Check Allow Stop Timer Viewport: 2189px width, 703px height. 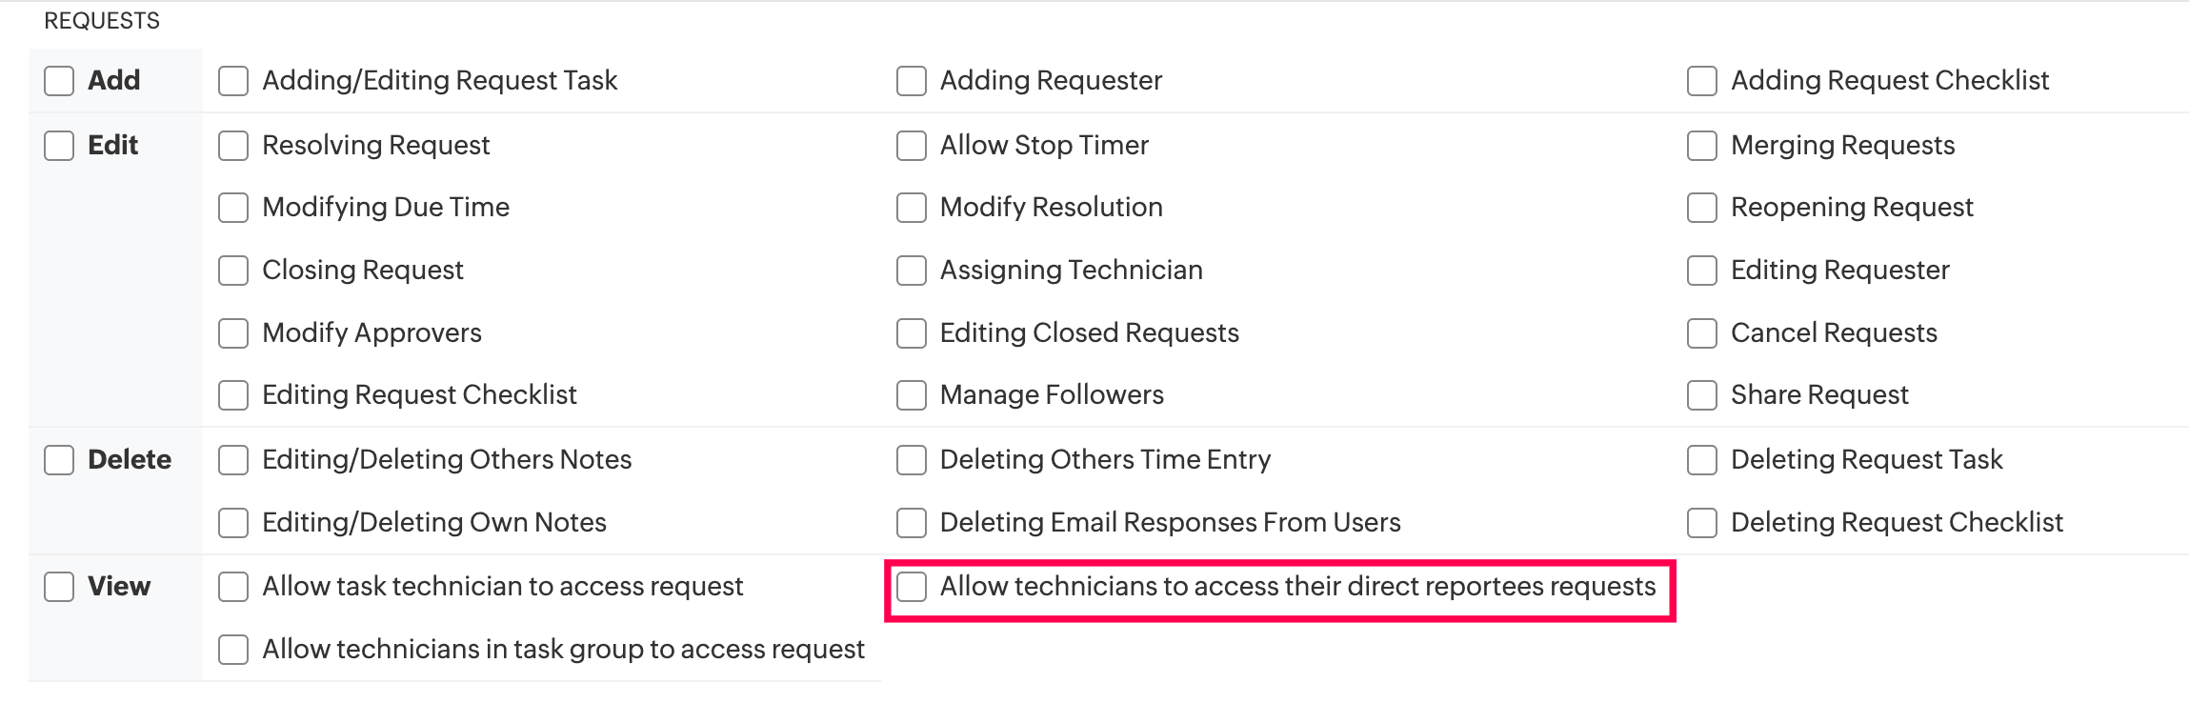coord(912,146)
